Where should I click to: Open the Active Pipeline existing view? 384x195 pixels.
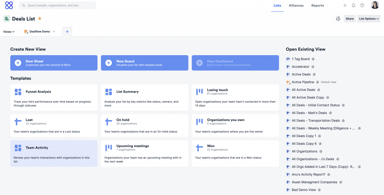[x=303, y=82]
